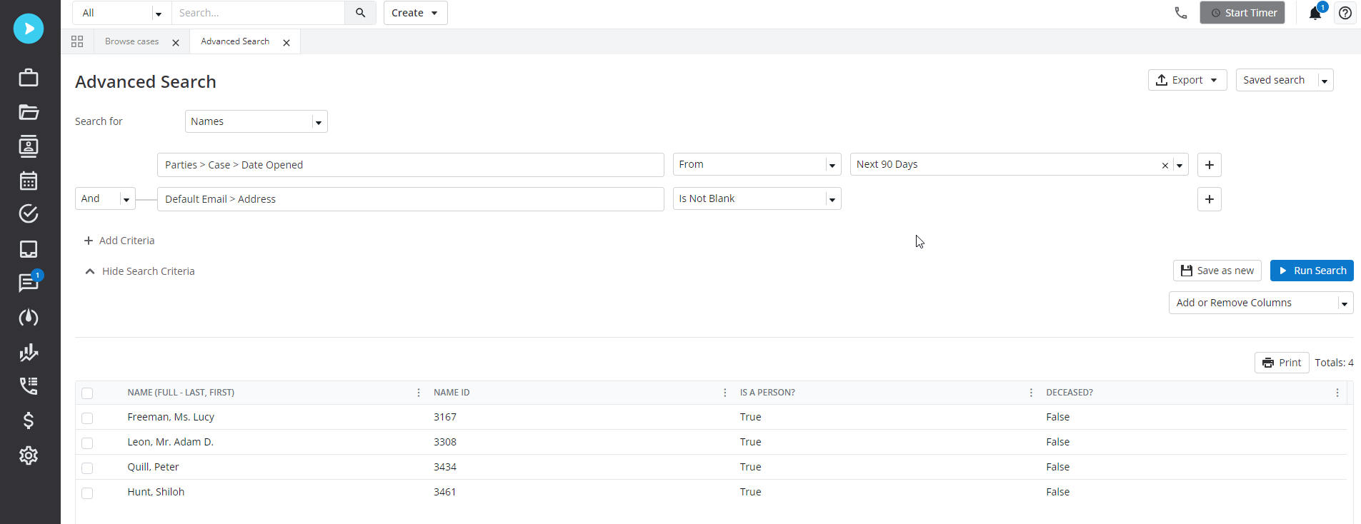1361x524 pixels.
Task: Select the Quill, Peter row checkbox
Action: coord(87,468)
